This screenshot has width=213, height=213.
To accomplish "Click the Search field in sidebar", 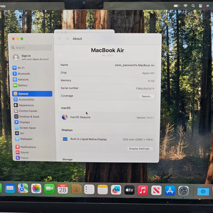I will [32, 48].
